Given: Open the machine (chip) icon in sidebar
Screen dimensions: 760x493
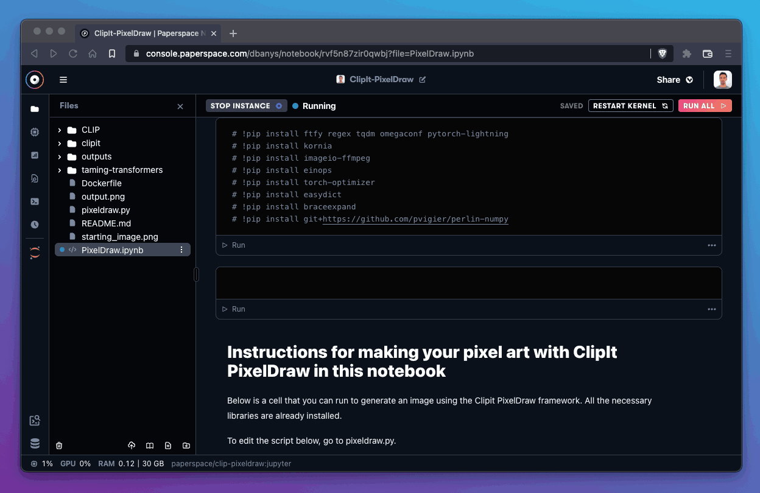Looking at the screenshot, I should point(35,132).
